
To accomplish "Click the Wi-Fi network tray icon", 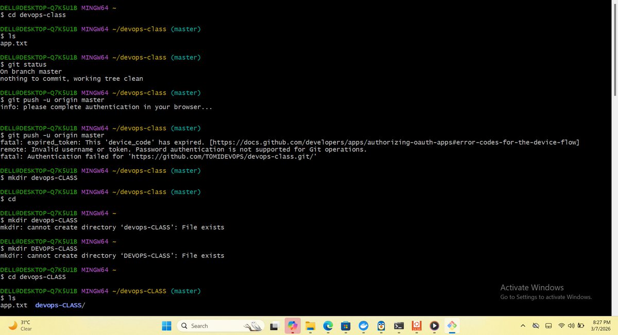I will click(x=561, y=326).
